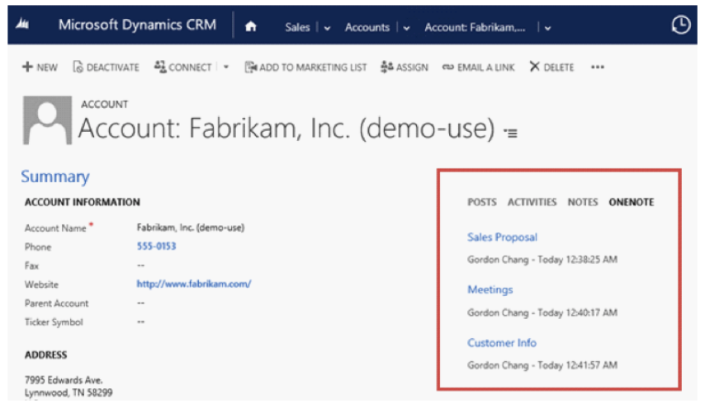Go to the Home icon
Screen dimensions: 705x409
pos(251,27)
